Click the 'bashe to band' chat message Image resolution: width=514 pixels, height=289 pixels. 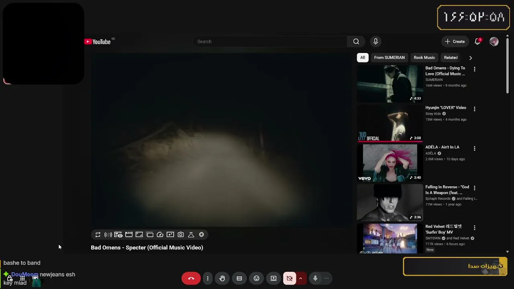pyautogui.click(x=22, y=263)
